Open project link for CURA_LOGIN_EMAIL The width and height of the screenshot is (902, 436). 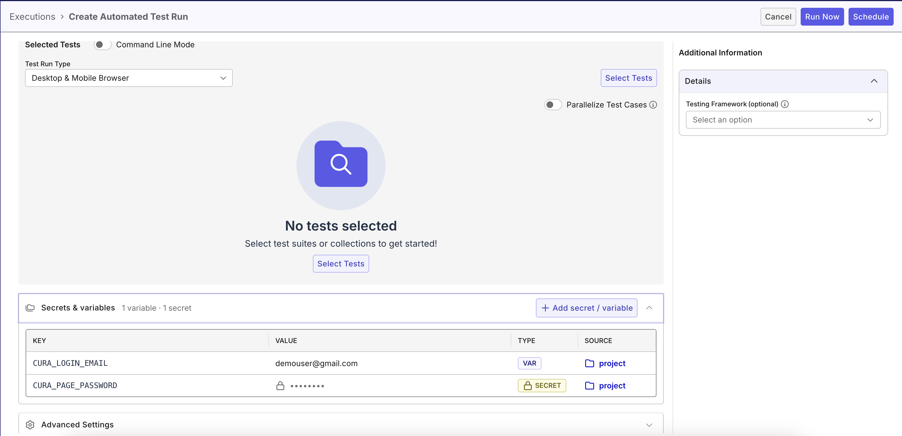click(x=612, y=363)
